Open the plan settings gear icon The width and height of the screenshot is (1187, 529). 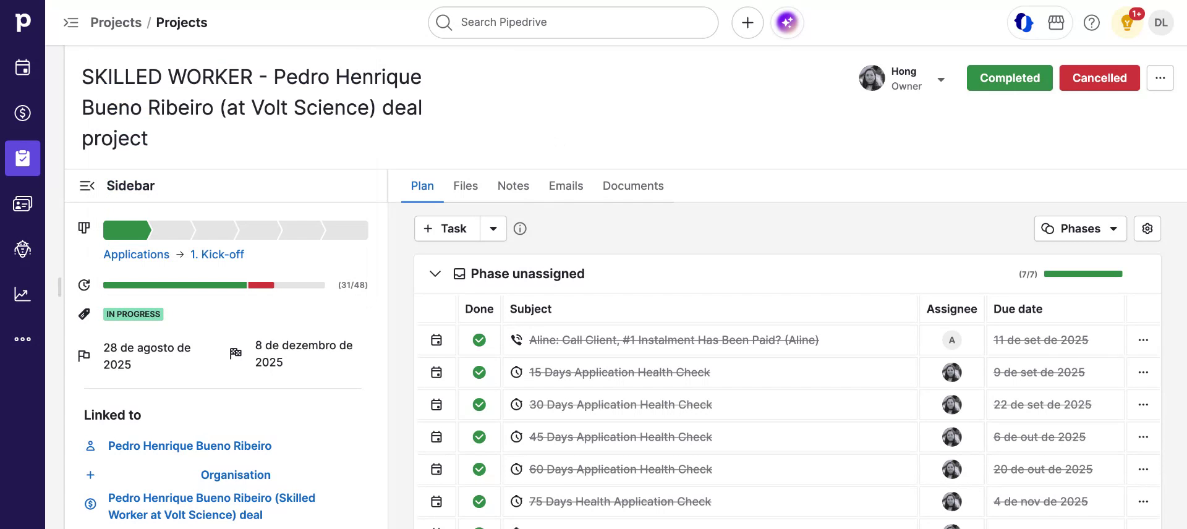point(1147,229)
